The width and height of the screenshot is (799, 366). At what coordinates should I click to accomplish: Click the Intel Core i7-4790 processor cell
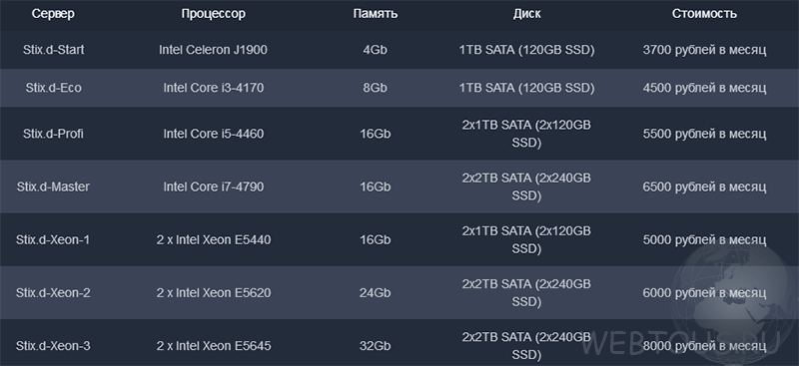(x=214, y=186)
